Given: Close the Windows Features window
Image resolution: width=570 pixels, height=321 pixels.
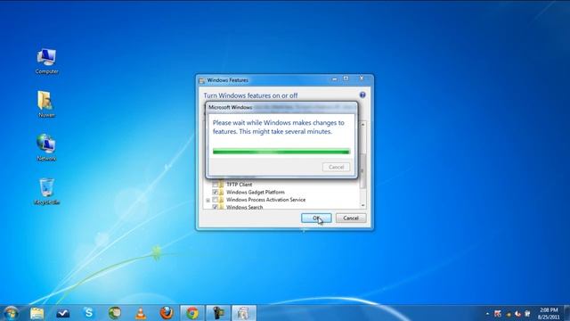Looking at the screenshot, I should coord(362,78).
